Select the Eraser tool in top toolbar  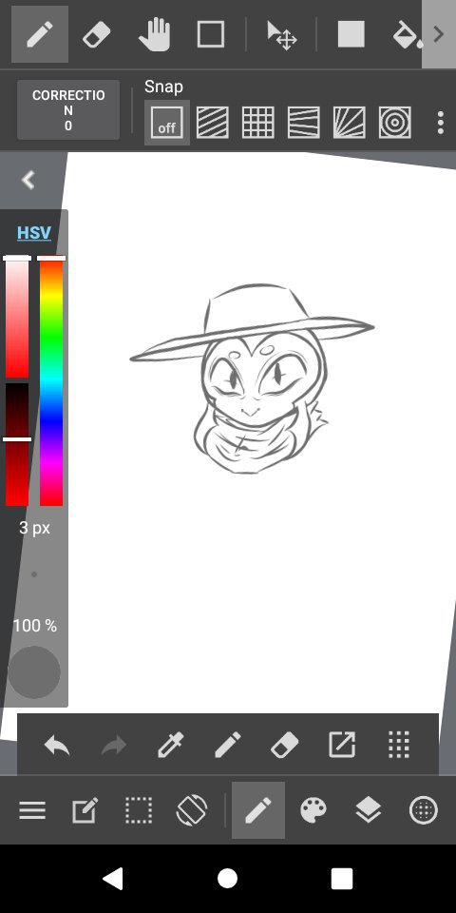tap(97, 34)
